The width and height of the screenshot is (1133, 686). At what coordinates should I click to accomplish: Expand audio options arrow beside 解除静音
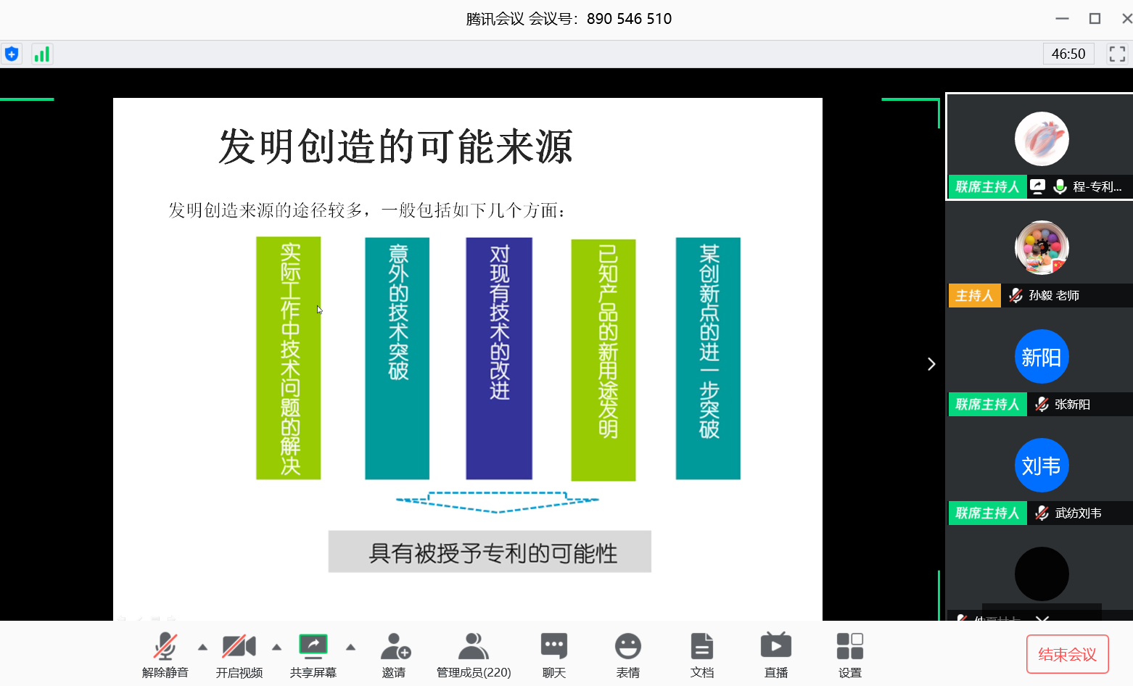[203, 647]
